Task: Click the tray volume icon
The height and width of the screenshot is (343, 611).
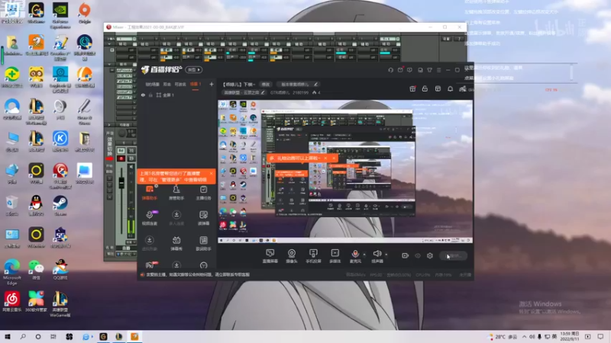Action: coord(532,337)
